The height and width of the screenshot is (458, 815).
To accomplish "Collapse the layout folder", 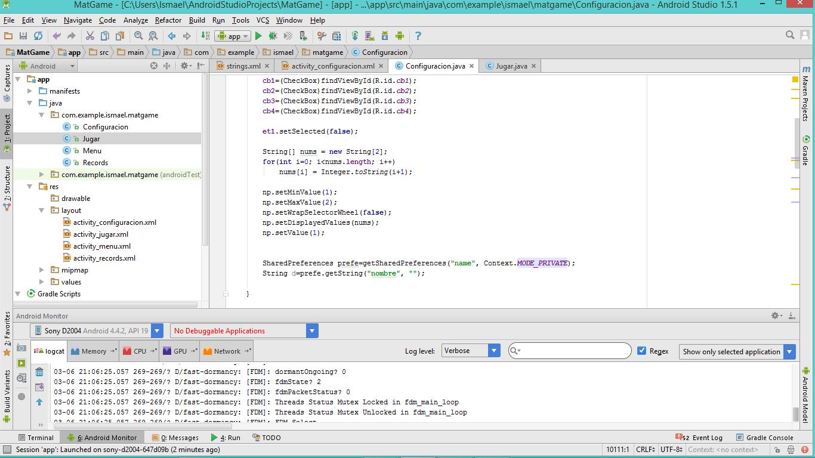I will point(42,211).
